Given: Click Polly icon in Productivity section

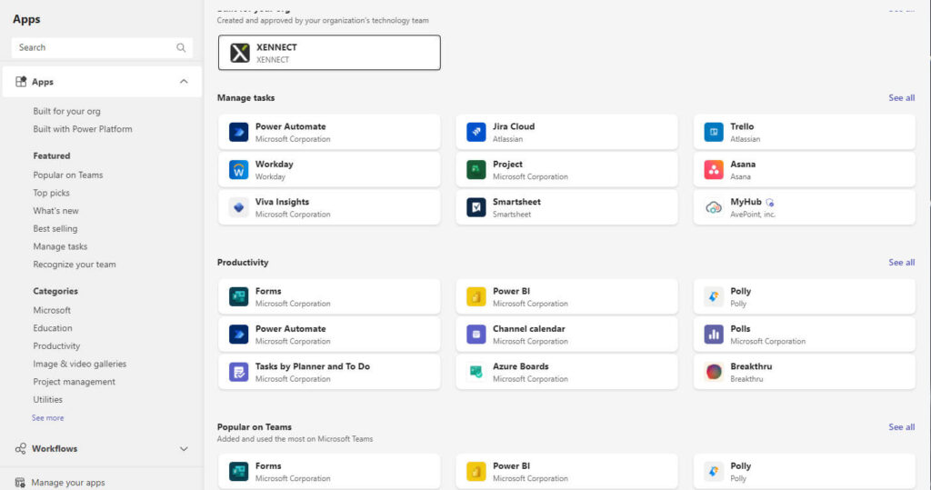Looking at the screenshot, I should point(714,296).
